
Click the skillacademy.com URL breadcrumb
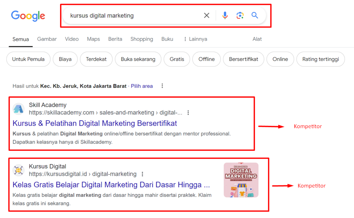coord(105,112)
